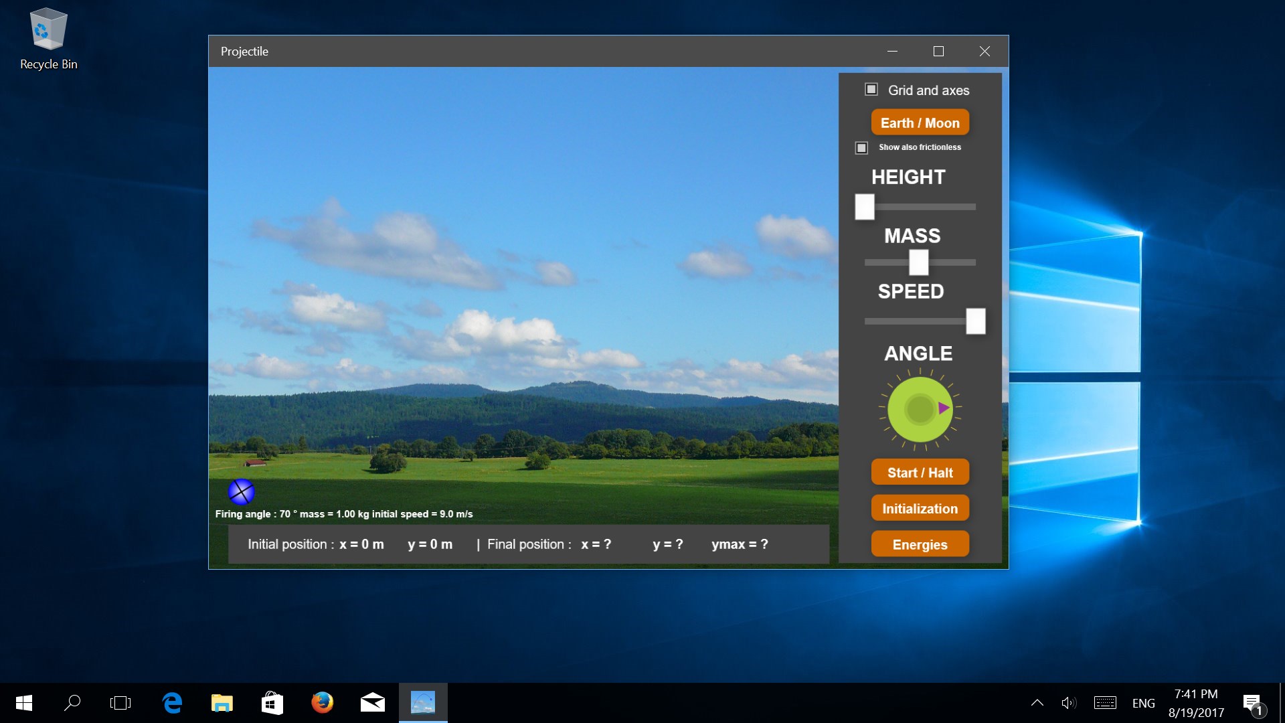Open the Windows Store taskbar icon
Image resolution: width=1285 pixels, height=723 pixels.
[x=272, y=702]
